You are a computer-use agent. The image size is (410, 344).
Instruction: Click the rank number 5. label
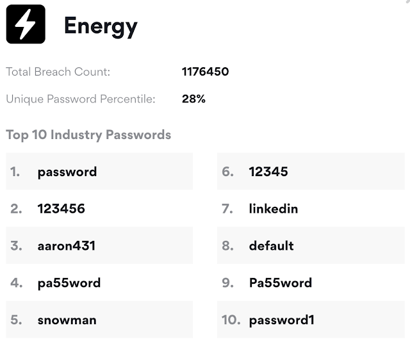[x=16, y=320]
